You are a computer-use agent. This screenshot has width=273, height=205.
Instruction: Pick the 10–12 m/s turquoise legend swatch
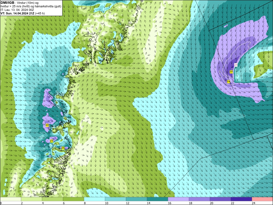click(x=115, y=199)
